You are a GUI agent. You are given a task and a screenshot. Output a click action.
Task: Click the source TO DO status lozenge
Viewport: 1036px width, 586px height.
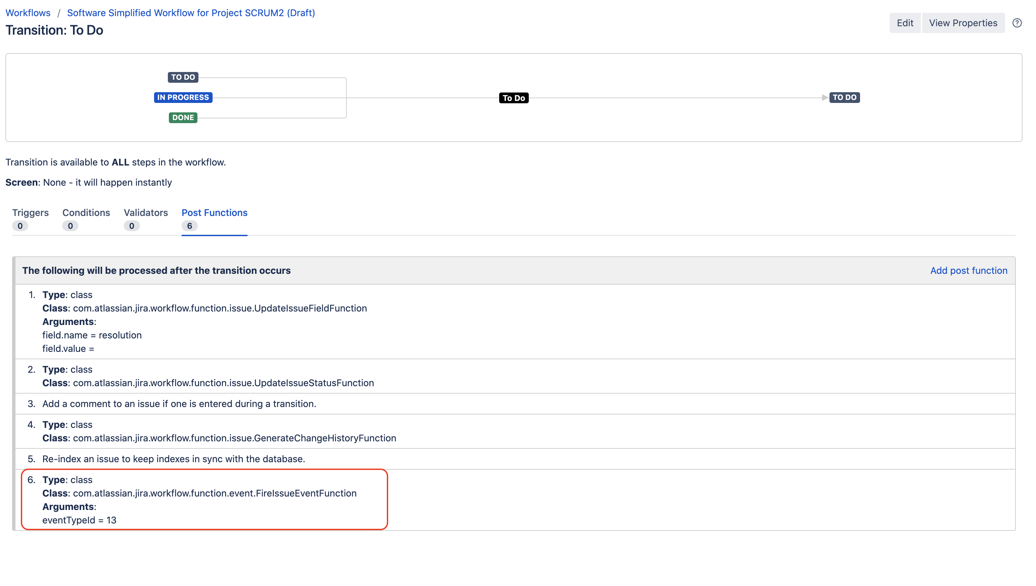pos(183,77)
